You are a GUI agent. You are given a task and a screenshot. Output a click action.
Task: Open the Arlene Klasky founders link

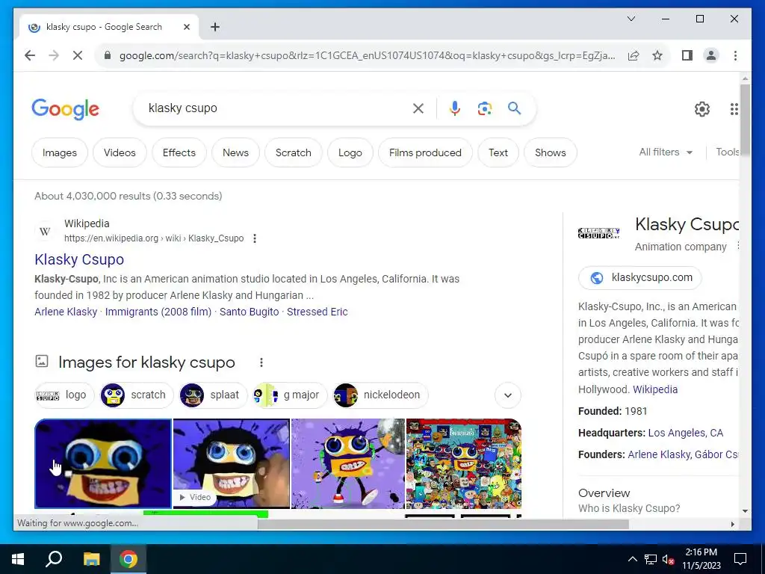click(x=658, y=454)
